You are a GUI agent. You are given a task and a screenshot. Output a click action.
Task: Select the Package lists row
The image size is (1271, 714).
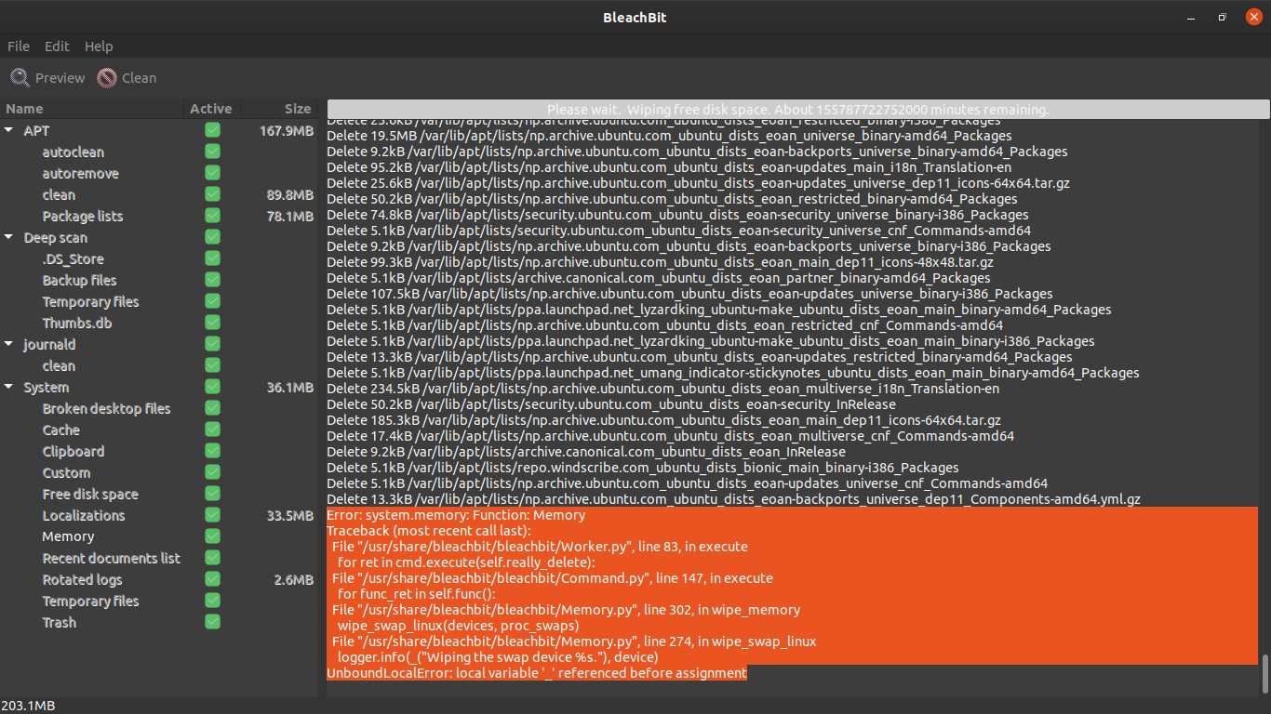click(x=159, y=216)
